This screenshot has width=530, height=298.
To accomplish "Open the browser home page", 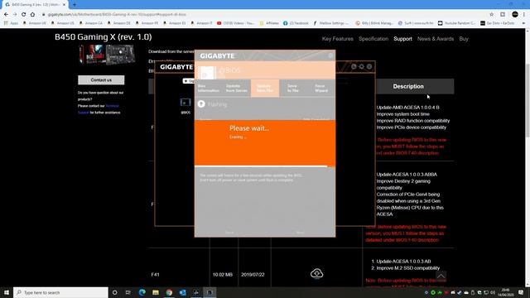I will coord(32,14).
